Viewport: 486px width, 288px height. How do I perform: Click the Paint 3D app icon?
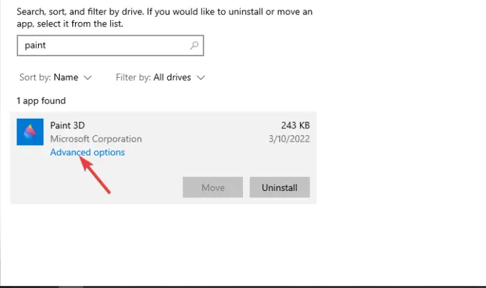point(30,132)
